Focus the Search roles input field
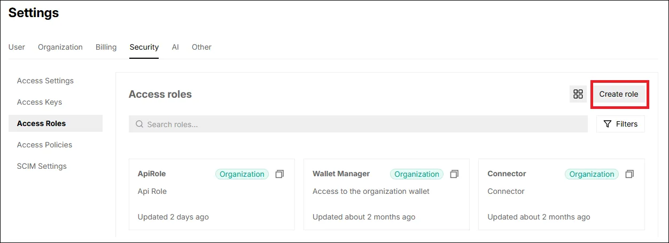 [x=358, y=124]
